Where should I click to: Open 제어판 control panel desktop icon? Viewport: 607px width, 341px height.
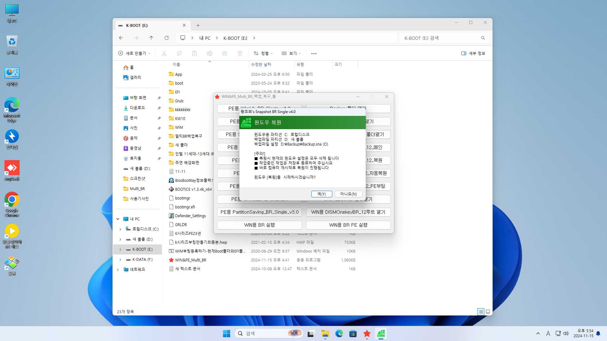pos(12,76)
